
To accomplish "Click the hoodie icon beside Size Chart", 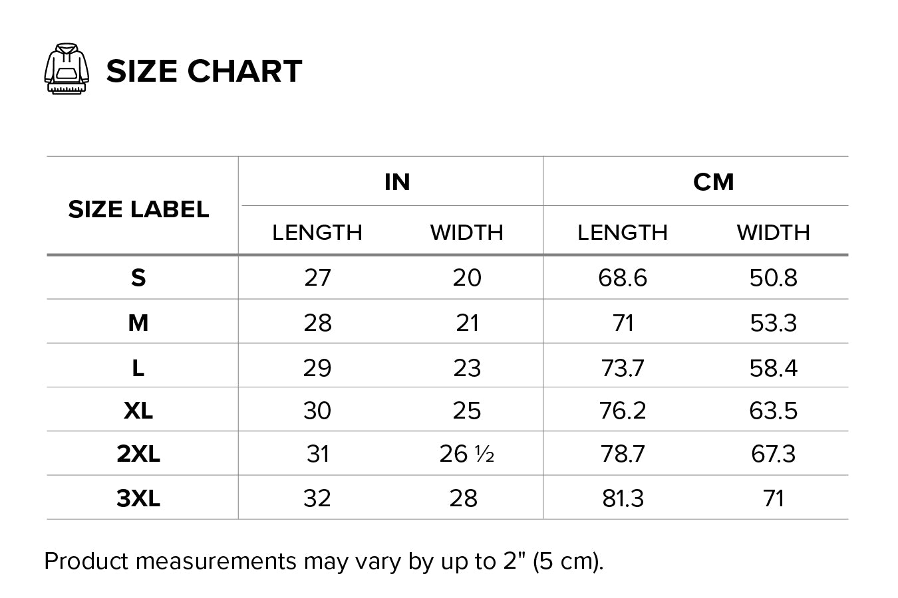I will 67,68.
